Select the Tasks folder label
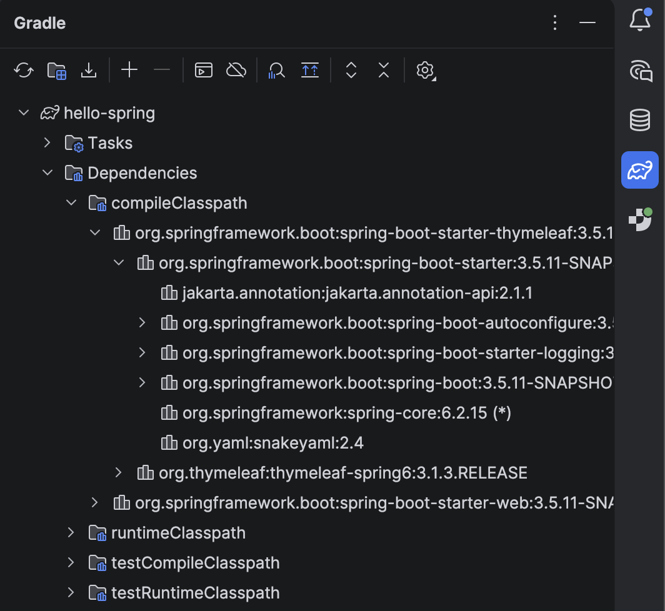 [110, 143]
